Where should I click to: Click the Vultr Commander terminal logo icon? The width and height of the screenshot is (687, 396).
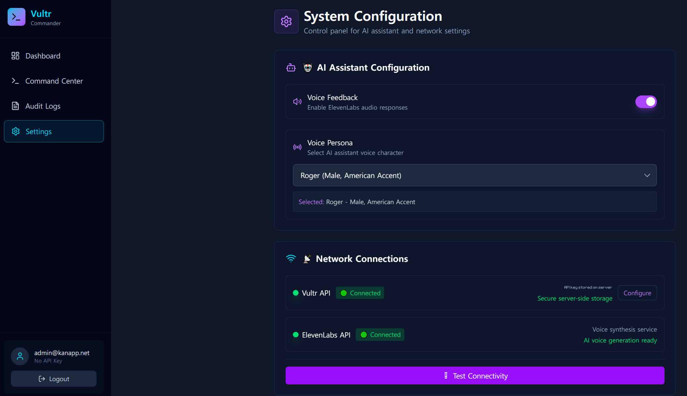(x=17, y=17)
